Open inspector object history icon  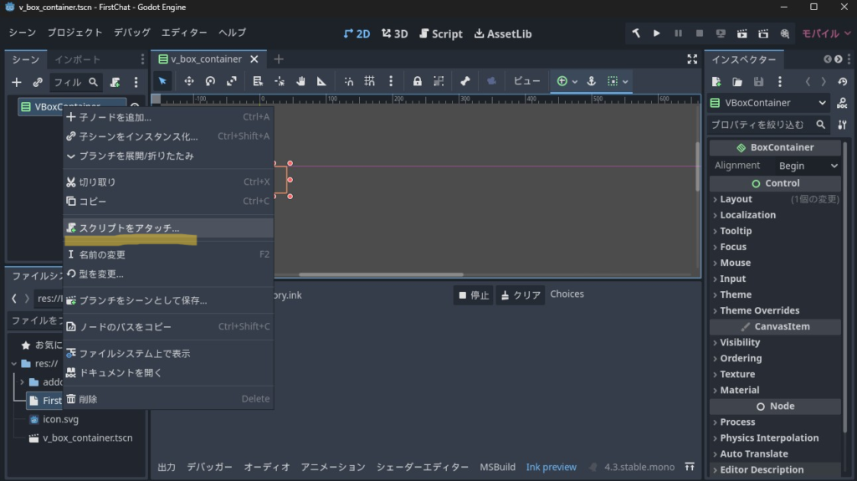pos(842,82)
